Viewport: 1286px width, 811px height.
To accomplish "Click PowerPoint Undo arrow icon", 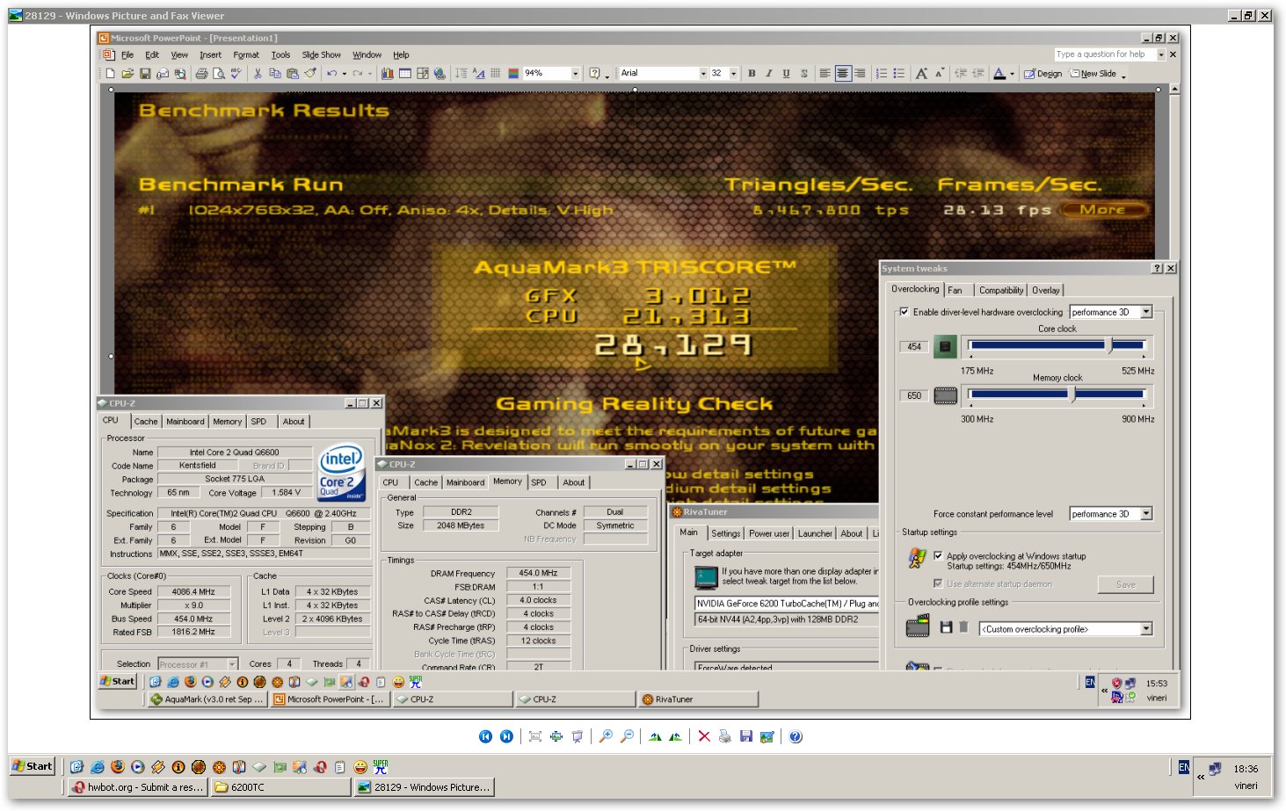I will (x=331, y=74).
